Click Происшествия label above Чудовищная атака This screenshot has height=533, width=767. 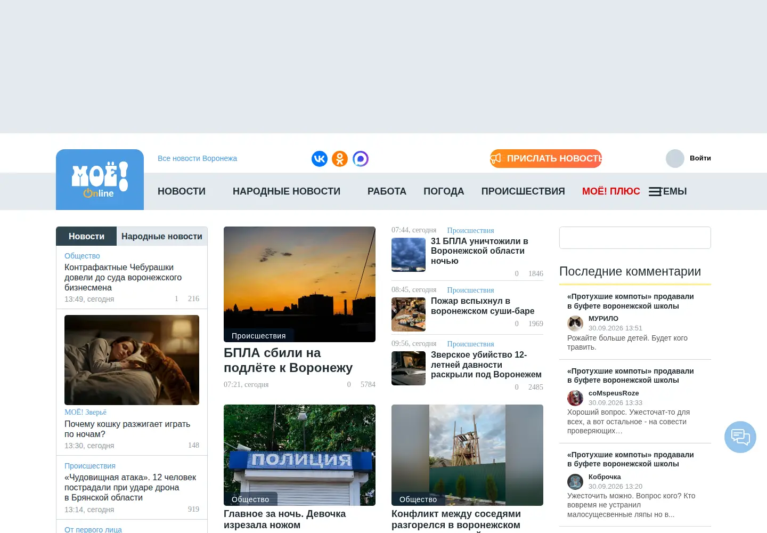pyautogui.click(x=90, y=466)
